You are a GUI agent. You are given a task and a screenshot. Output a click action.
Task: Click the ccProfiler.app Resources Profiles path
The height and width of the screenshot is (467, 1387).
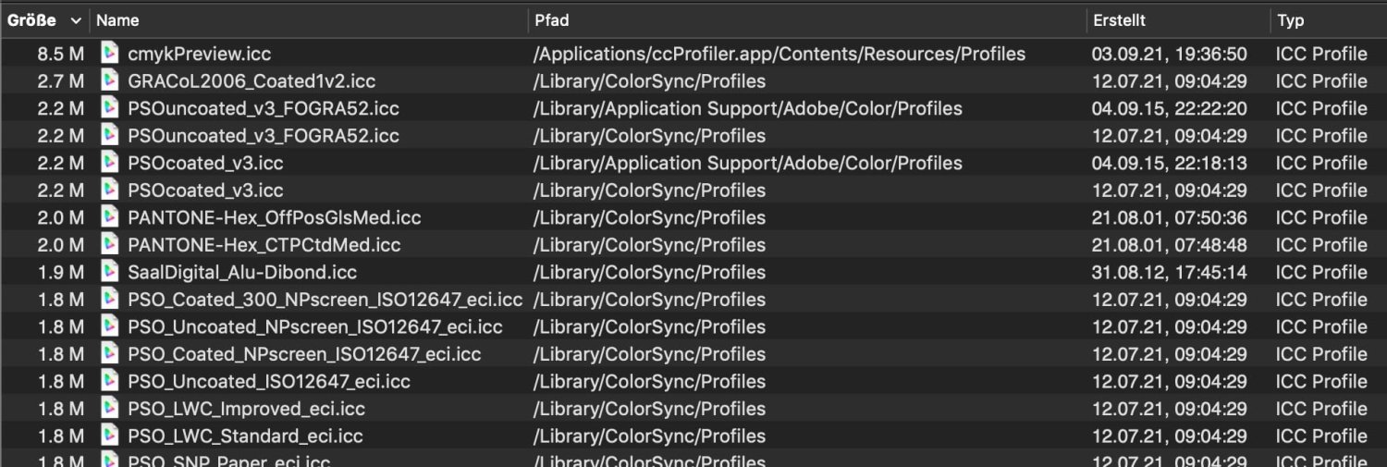pyautogui.click(x=779, y=54)
